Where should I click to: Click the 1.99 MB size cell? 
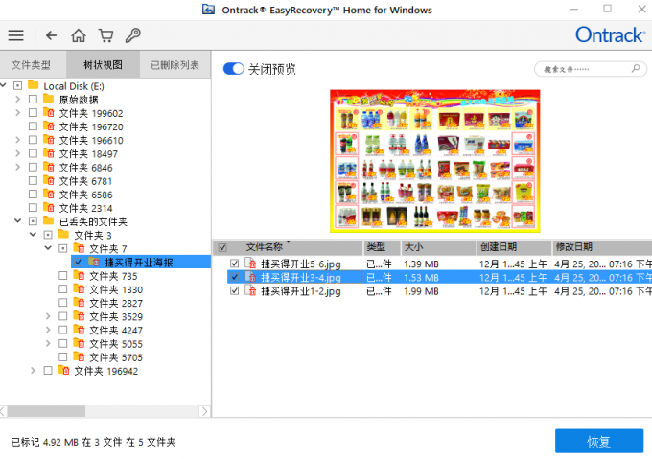(x=421, y=291)
